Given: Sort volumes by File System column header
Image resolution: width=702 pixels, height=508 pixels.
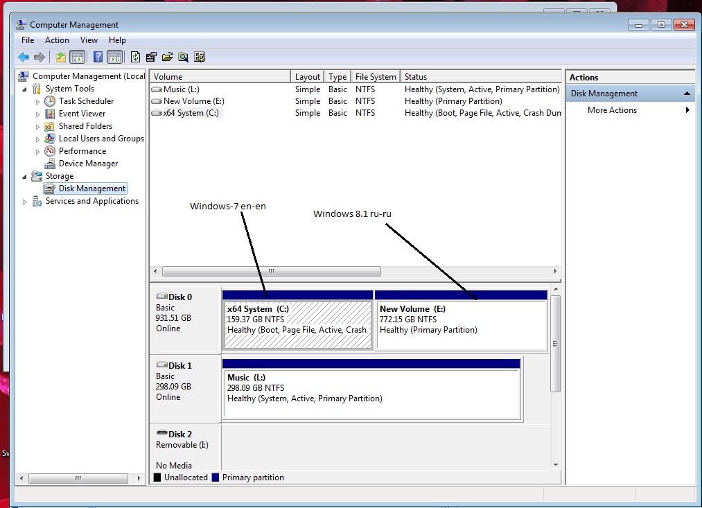Looking at the screenshot, I should 376,77.
